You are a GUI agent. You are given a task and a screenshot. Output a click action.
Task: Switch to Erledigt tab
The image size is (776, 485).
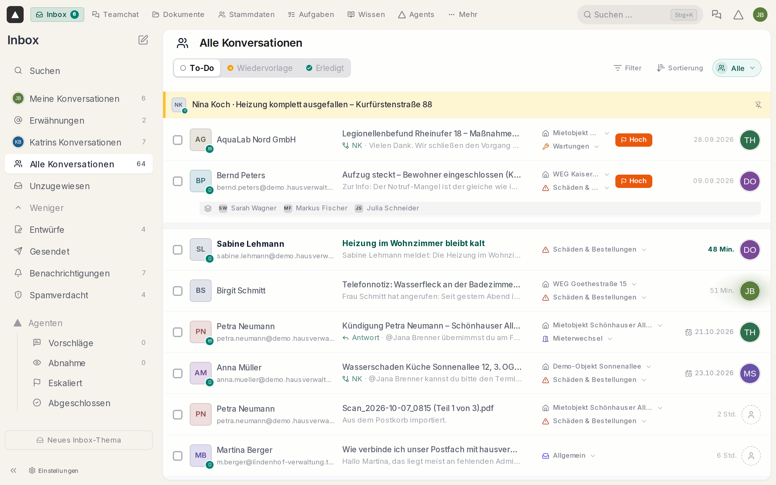[x=325, y=68]
